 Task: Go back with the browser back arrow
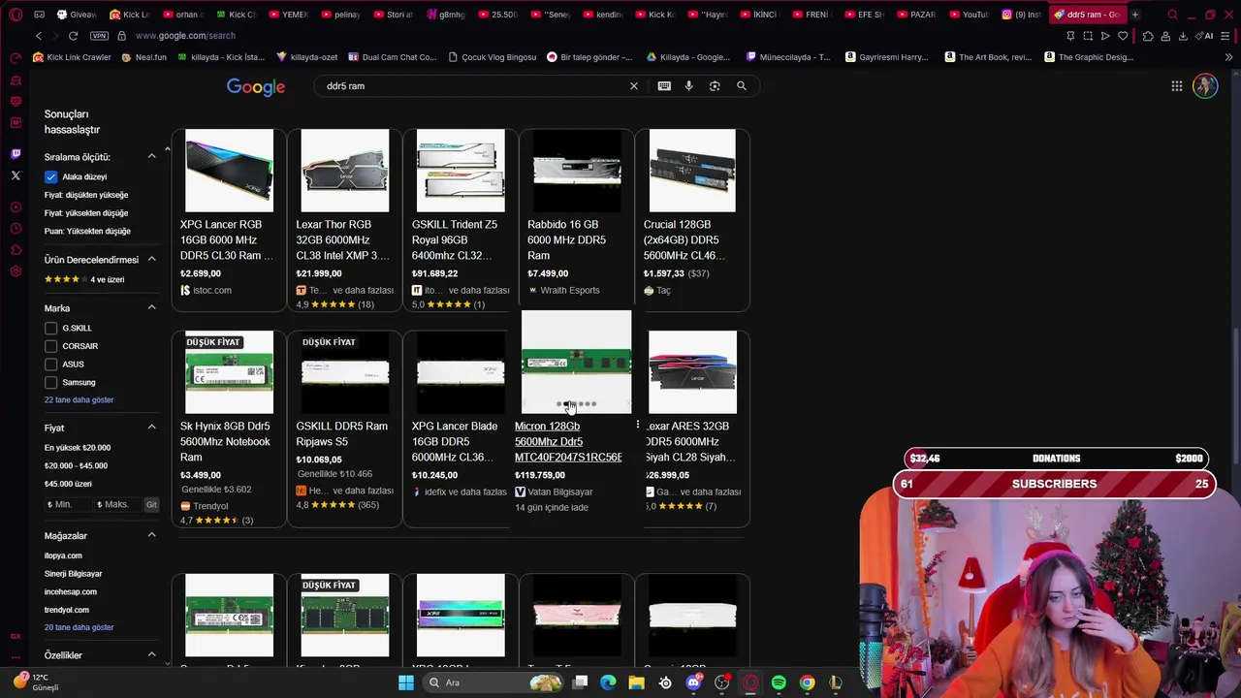point(39,36)
